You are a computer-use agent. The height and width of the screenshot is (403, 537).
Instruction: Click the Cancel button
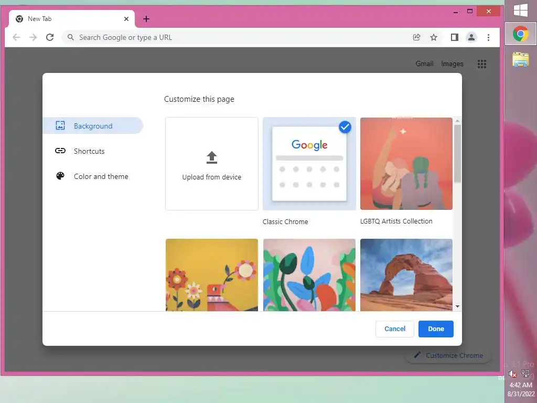pyautogui.click(x=394, y=329)
